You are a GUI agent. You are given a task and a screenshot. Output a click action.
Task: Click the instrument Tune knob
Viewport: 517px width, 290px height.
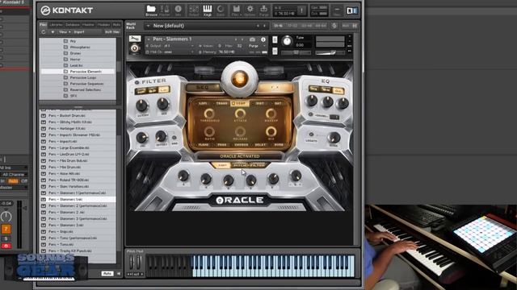click(x=287, y=41)
